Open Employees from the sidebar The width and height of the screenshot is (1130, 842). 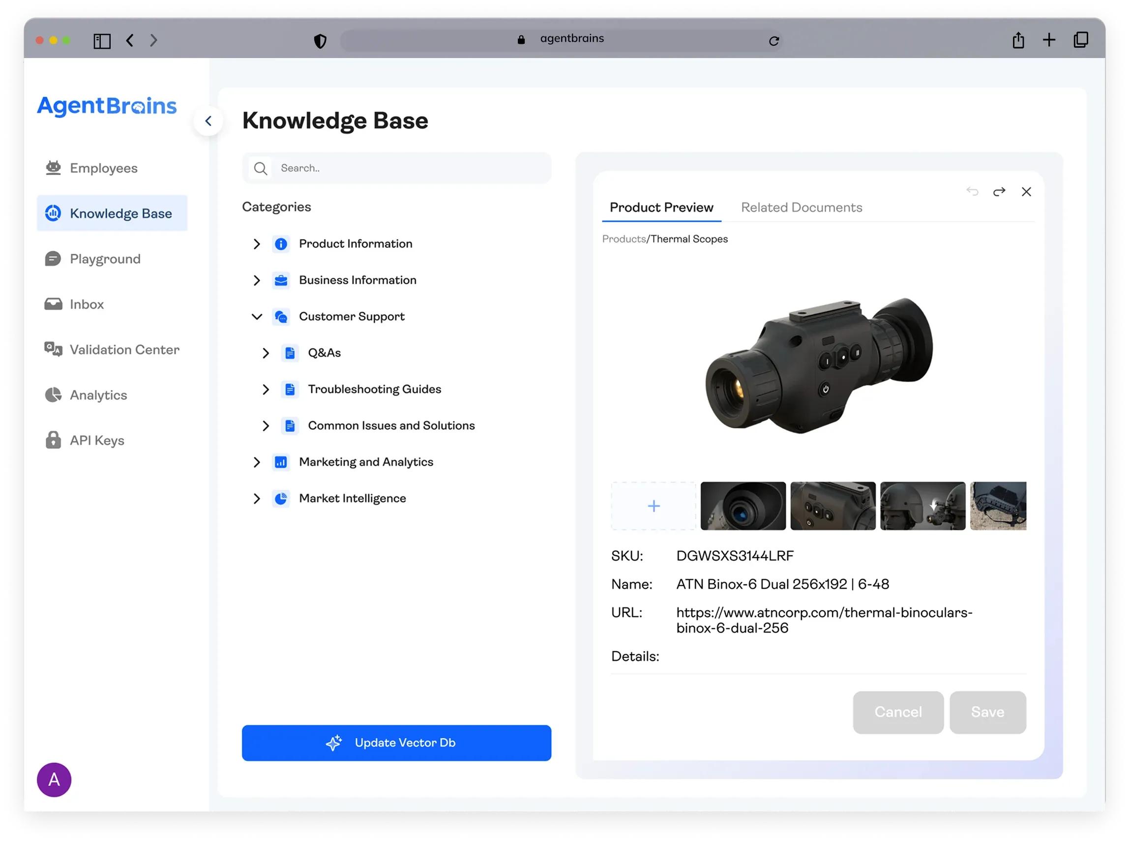[103, 168]
